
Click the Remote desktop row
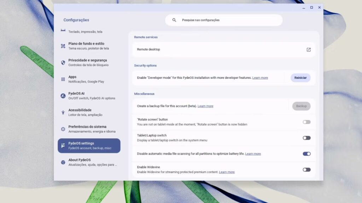[x=224, y=49]
